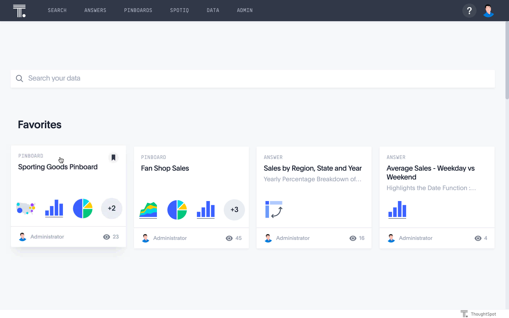Screen dimensions: 509x318
Task: Click Administrator name on Sporting Goods Pinboard
Action: tap(47, 237)
